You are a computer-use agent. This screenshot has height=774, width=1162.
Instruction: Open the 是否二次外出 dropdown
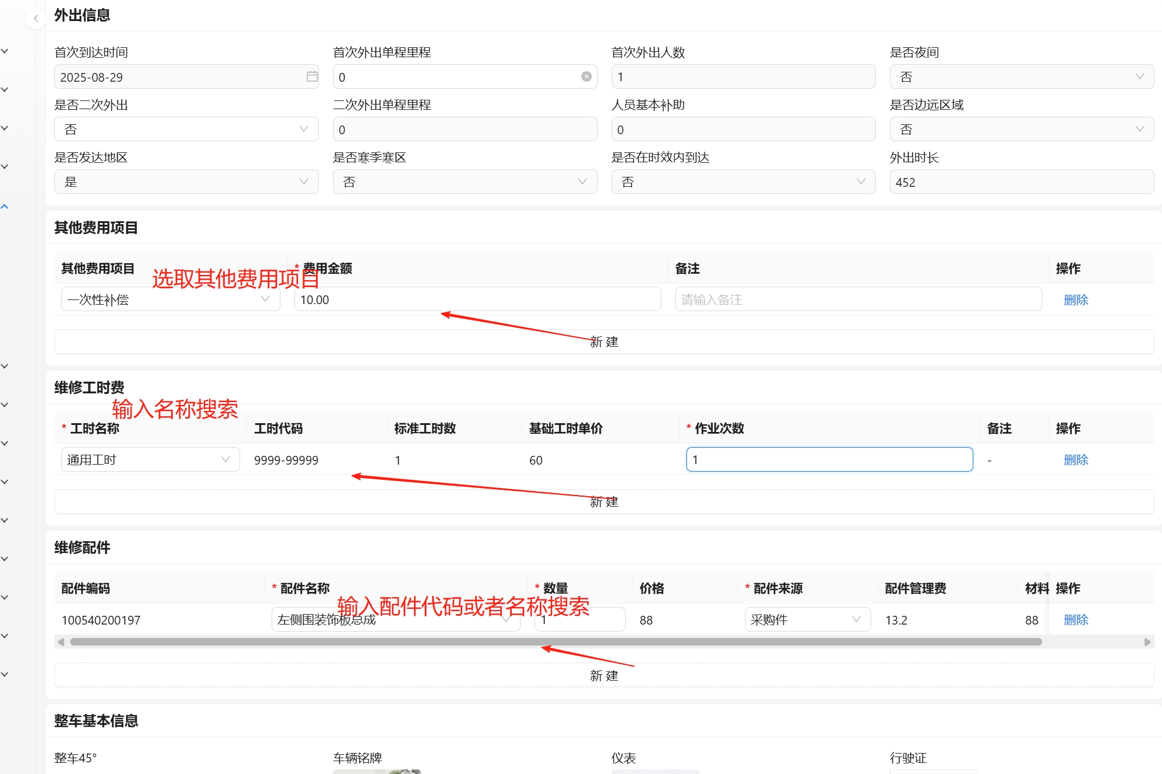[x=186, y=129]
